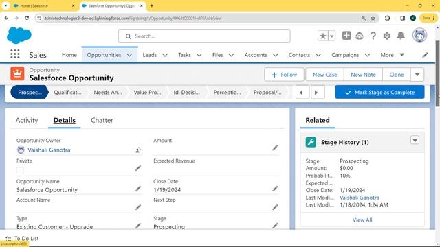
Task: Expand the Files nav dropdown chevron
Action: click(231, 55)
